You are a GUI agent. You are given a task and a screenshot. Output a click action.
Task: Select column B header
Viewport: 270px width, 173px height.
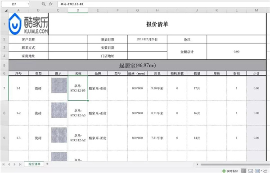(38, 10)
